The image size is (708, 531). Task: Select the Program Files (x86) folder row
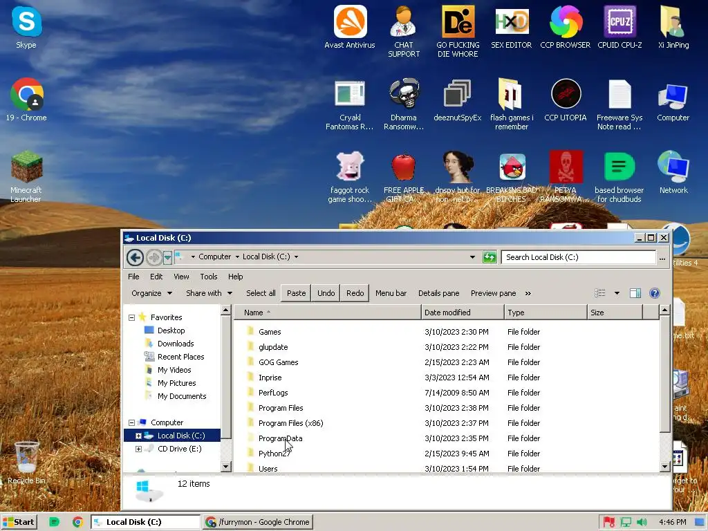[x=447, y=423]
